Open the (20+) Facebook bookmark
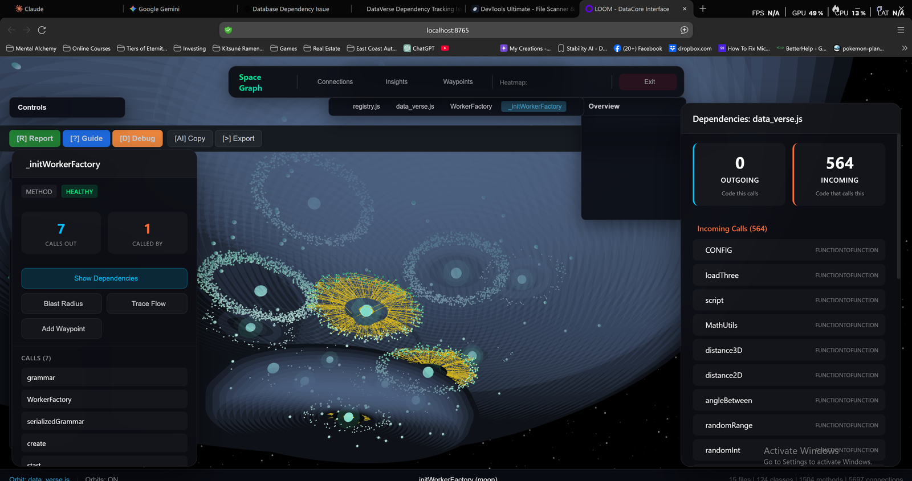912x481 pixels. click(x=638, y=48)
